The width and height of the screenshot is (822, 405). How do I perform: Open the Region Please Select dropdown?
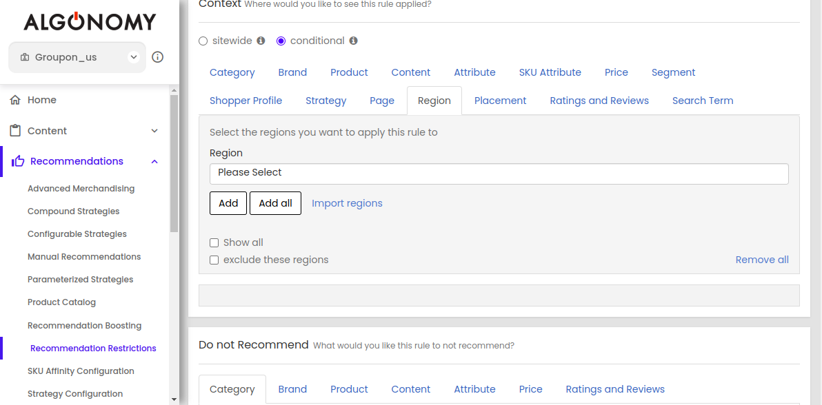(x=499, y=173)
